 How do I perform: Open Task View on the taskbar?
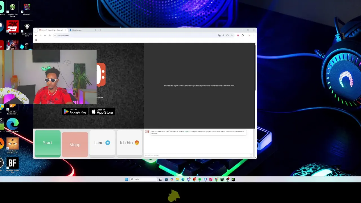click(x=160, y=179)
